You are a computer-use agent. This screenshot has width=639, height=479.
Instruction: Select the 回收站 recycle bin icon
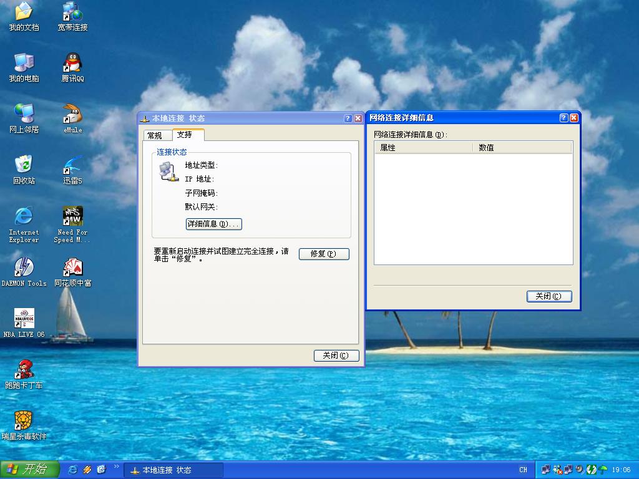click(x=24, y=165)
